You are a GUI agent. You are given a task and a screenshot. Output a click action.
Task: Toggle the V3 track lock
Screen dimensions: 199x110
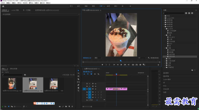coord(87,83)
